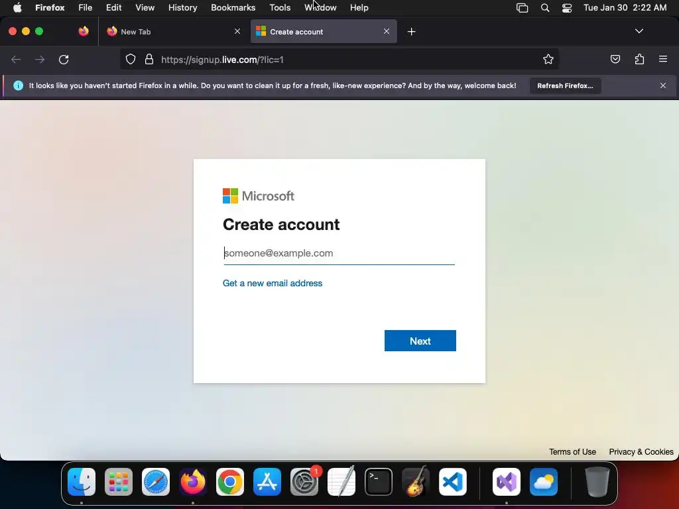Image resolution: width=679 pixels, height=509 pixels.
Task: Close the Create account tab
Action: click(387, 31)
